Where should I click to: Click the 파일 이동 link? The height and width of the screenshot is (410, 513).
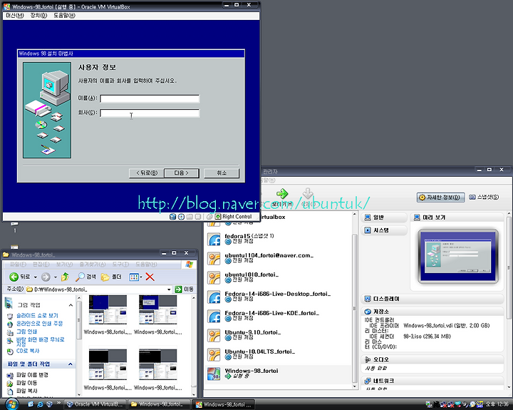[x=27, y=383]
